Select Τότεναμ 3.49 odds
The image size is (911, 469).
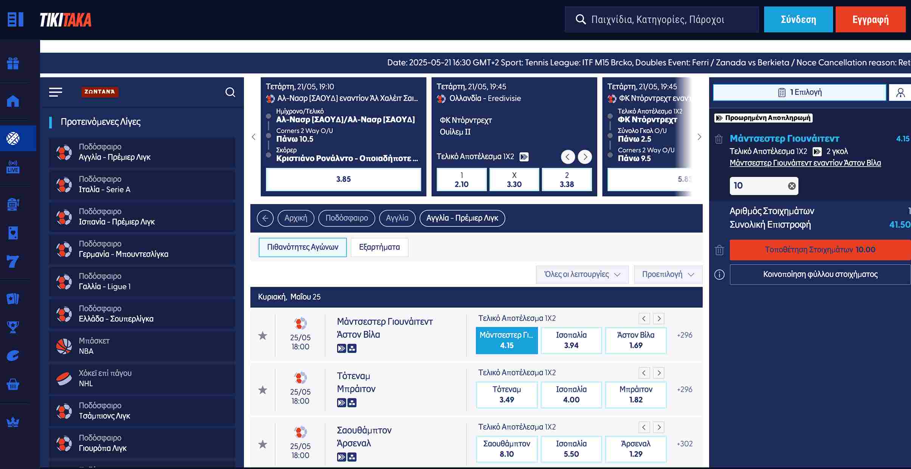coord(507,395)
